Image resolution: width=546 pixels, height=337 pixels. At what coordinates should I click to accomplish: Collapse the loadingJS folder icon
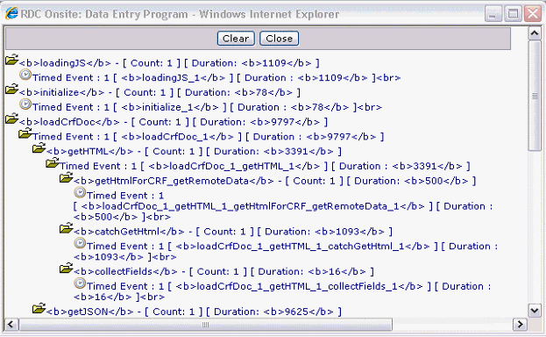pos(11,60)
